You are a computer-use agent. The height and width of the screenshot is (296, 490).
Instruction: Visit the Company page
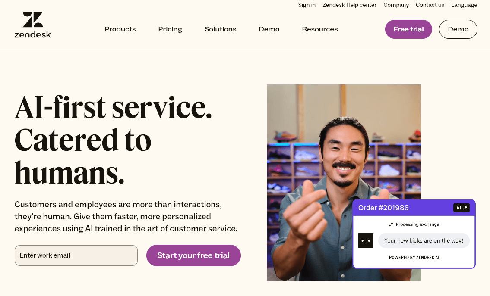pos(396,5)
